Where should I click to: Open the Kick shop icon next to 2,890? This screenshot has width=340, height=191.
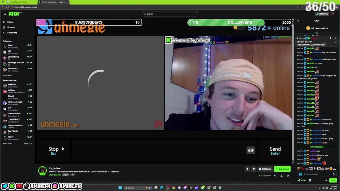(310, 180)
